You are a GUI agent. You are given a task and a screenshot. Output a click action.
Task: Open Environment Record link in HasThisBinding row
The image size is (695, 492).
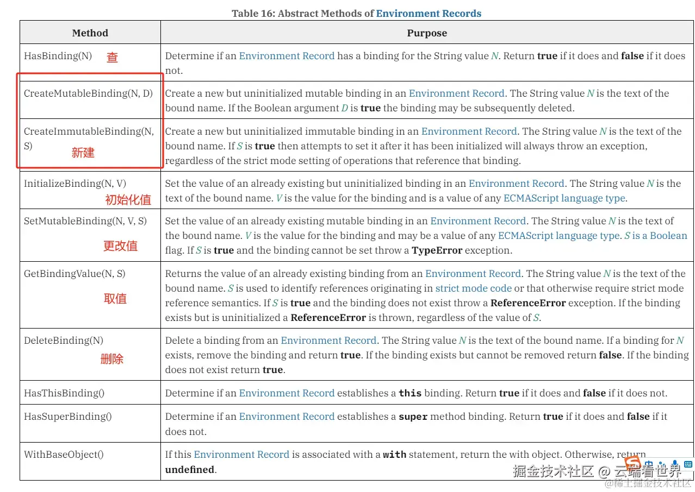click(x=287, y=393)
